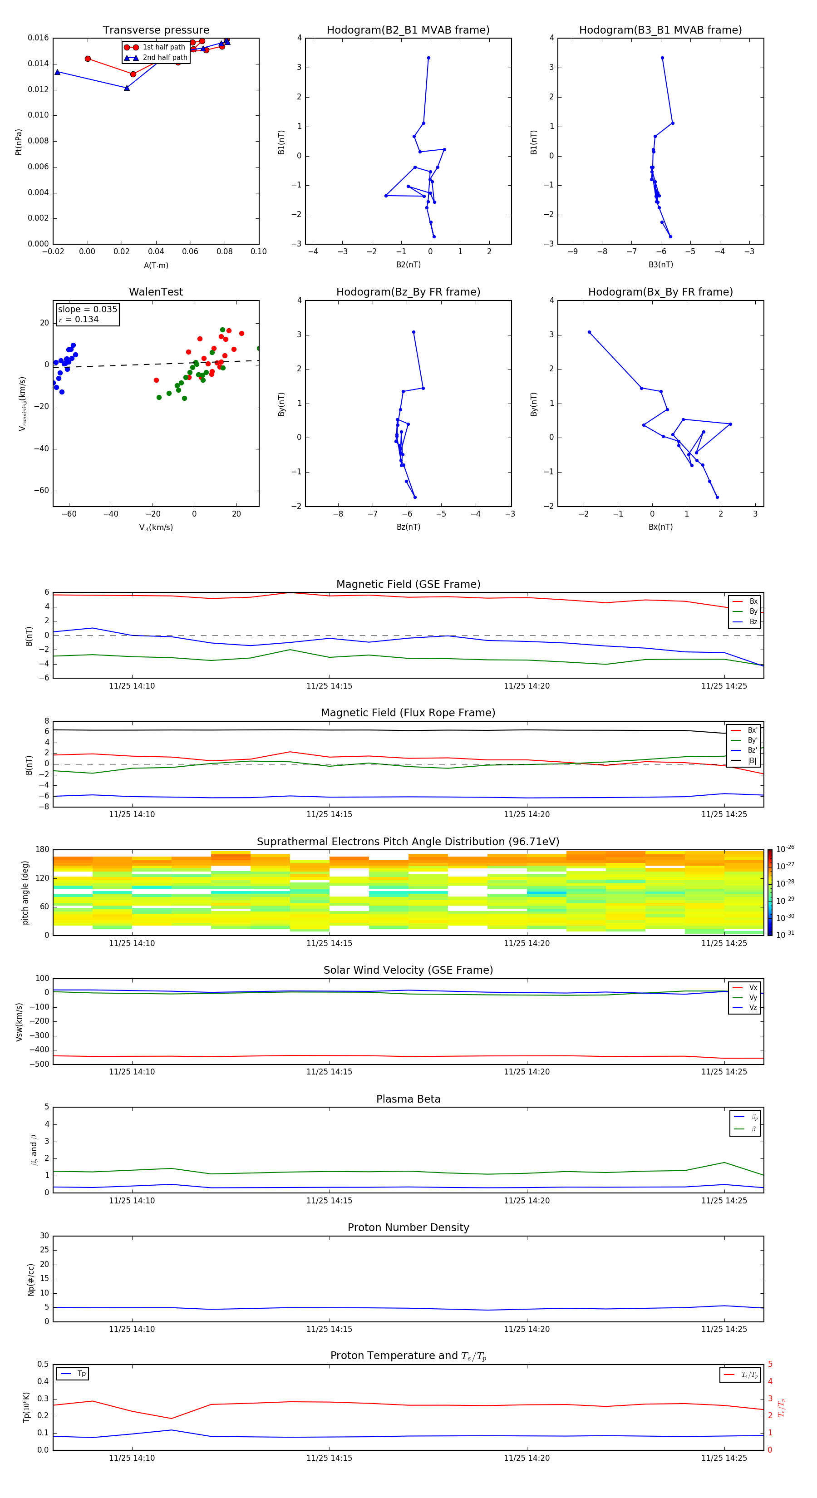This screenshot has height=1498, width=817.
Task: Select the "B2(nT)" x-axis label
Action: (408, 265)
